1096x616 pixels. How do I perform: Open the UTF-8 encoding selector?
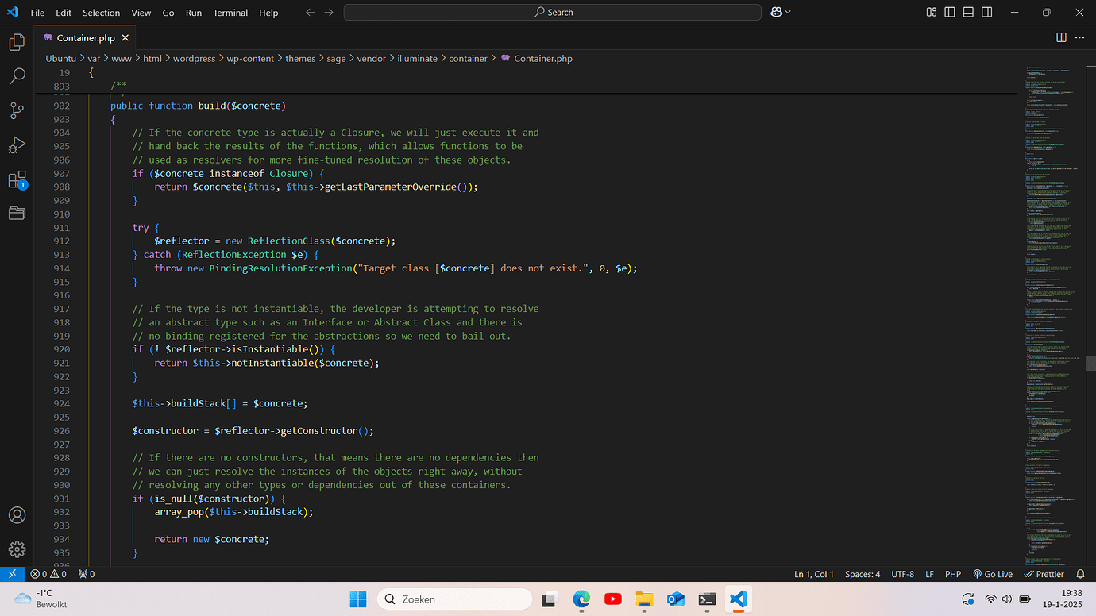(902, 574)
